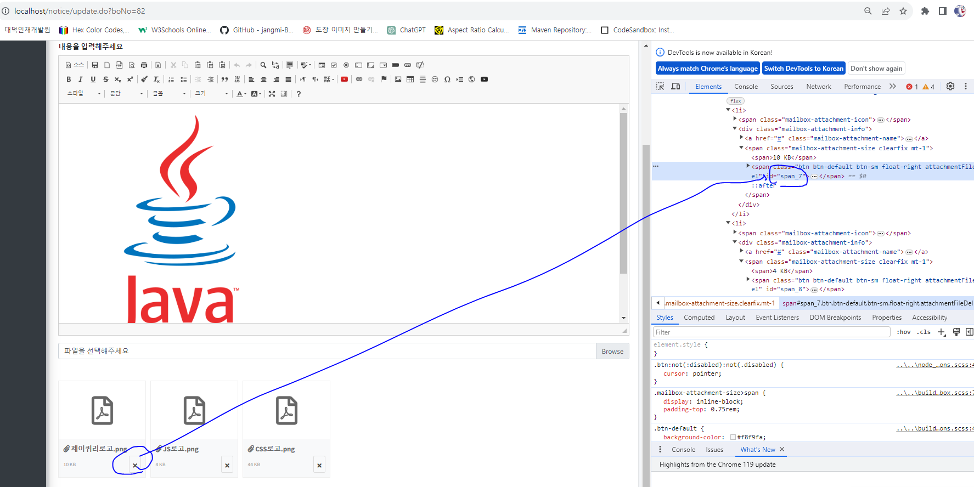The width and height of the screenshot is (974, 487).
Task: Click the Browse file button
Action: click(612, 352)
